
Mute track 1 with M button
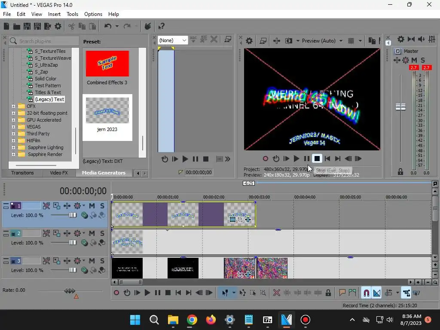point(92,206)
